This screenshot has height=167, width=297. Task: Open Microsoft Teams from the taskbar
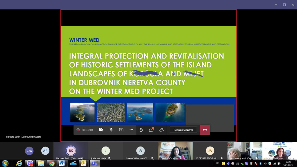click(x=95, y=163)
